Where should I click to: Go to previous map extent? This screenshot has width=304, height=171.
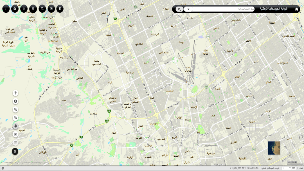click(x=15, y=134)
